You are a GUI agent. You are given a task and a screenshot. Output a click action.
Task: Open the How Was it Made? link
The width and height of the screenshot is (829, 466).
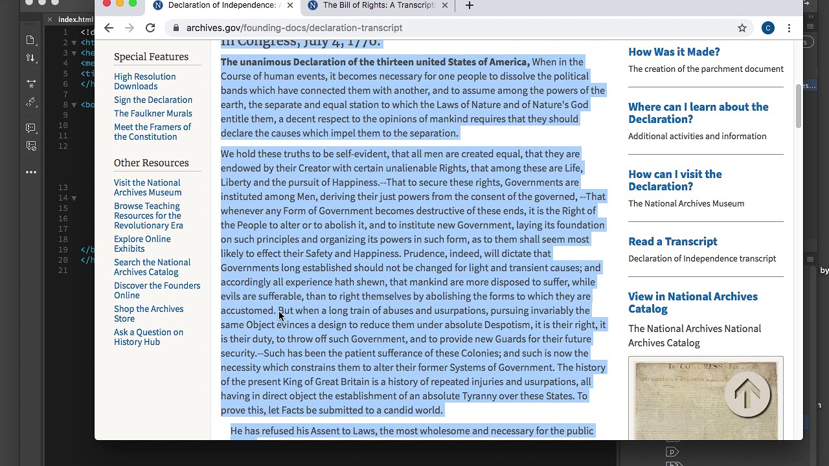674,52
